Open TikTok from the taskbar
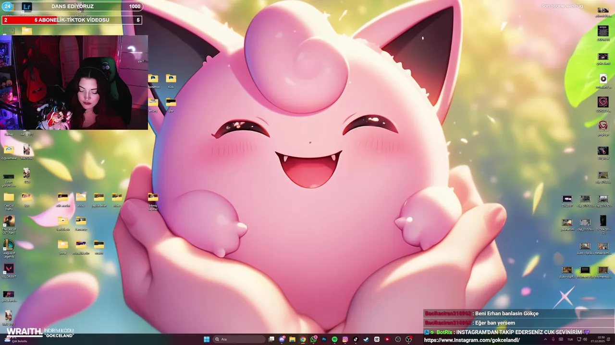Viewport: 615px width, 345px height. click(356, 339)
